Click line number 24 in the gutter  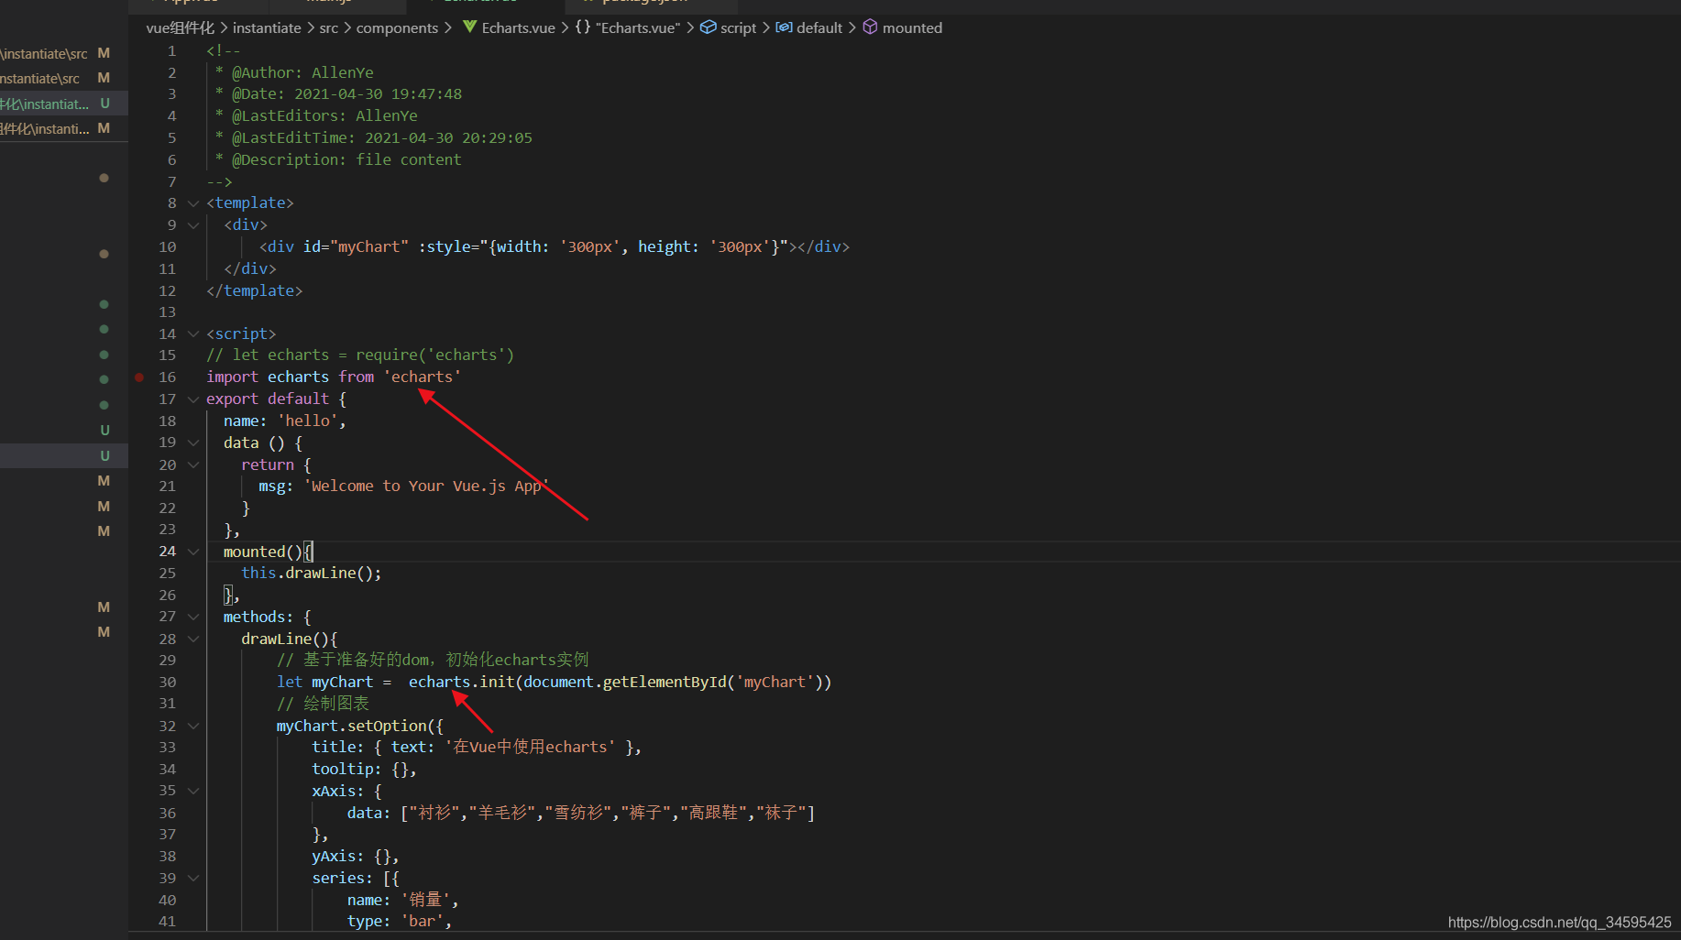167,552
